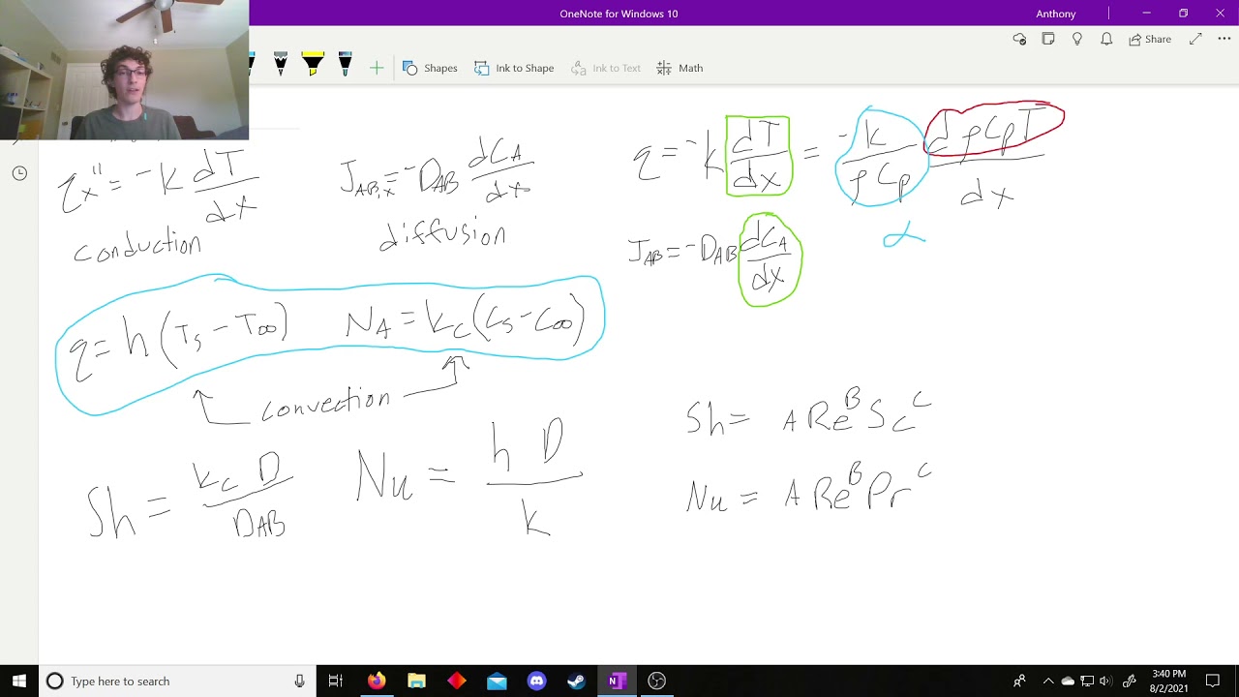Open Steam from the taskbar
Viewport: 1239px width, 697px height.
pyautogui.click(x=576, y=681)
